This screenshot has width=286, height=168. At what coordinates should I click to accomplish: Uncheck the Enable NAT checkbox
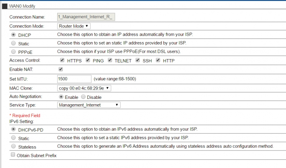click(x=61, y=69)
